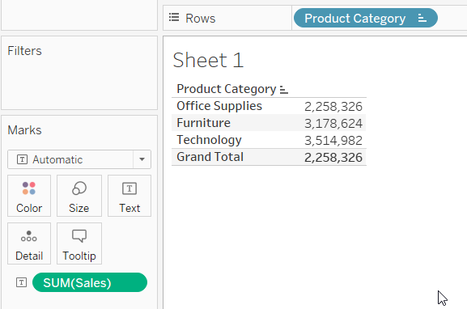
Task: Click sort icon on Product Category pill
Action: (x=422, y=18)
